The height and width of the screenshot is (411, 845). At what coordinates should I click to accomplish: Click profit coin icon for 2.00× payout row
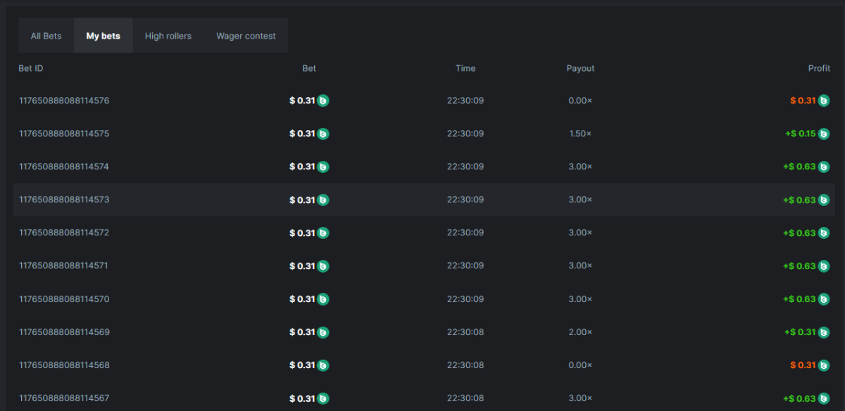tap(825, 332)
